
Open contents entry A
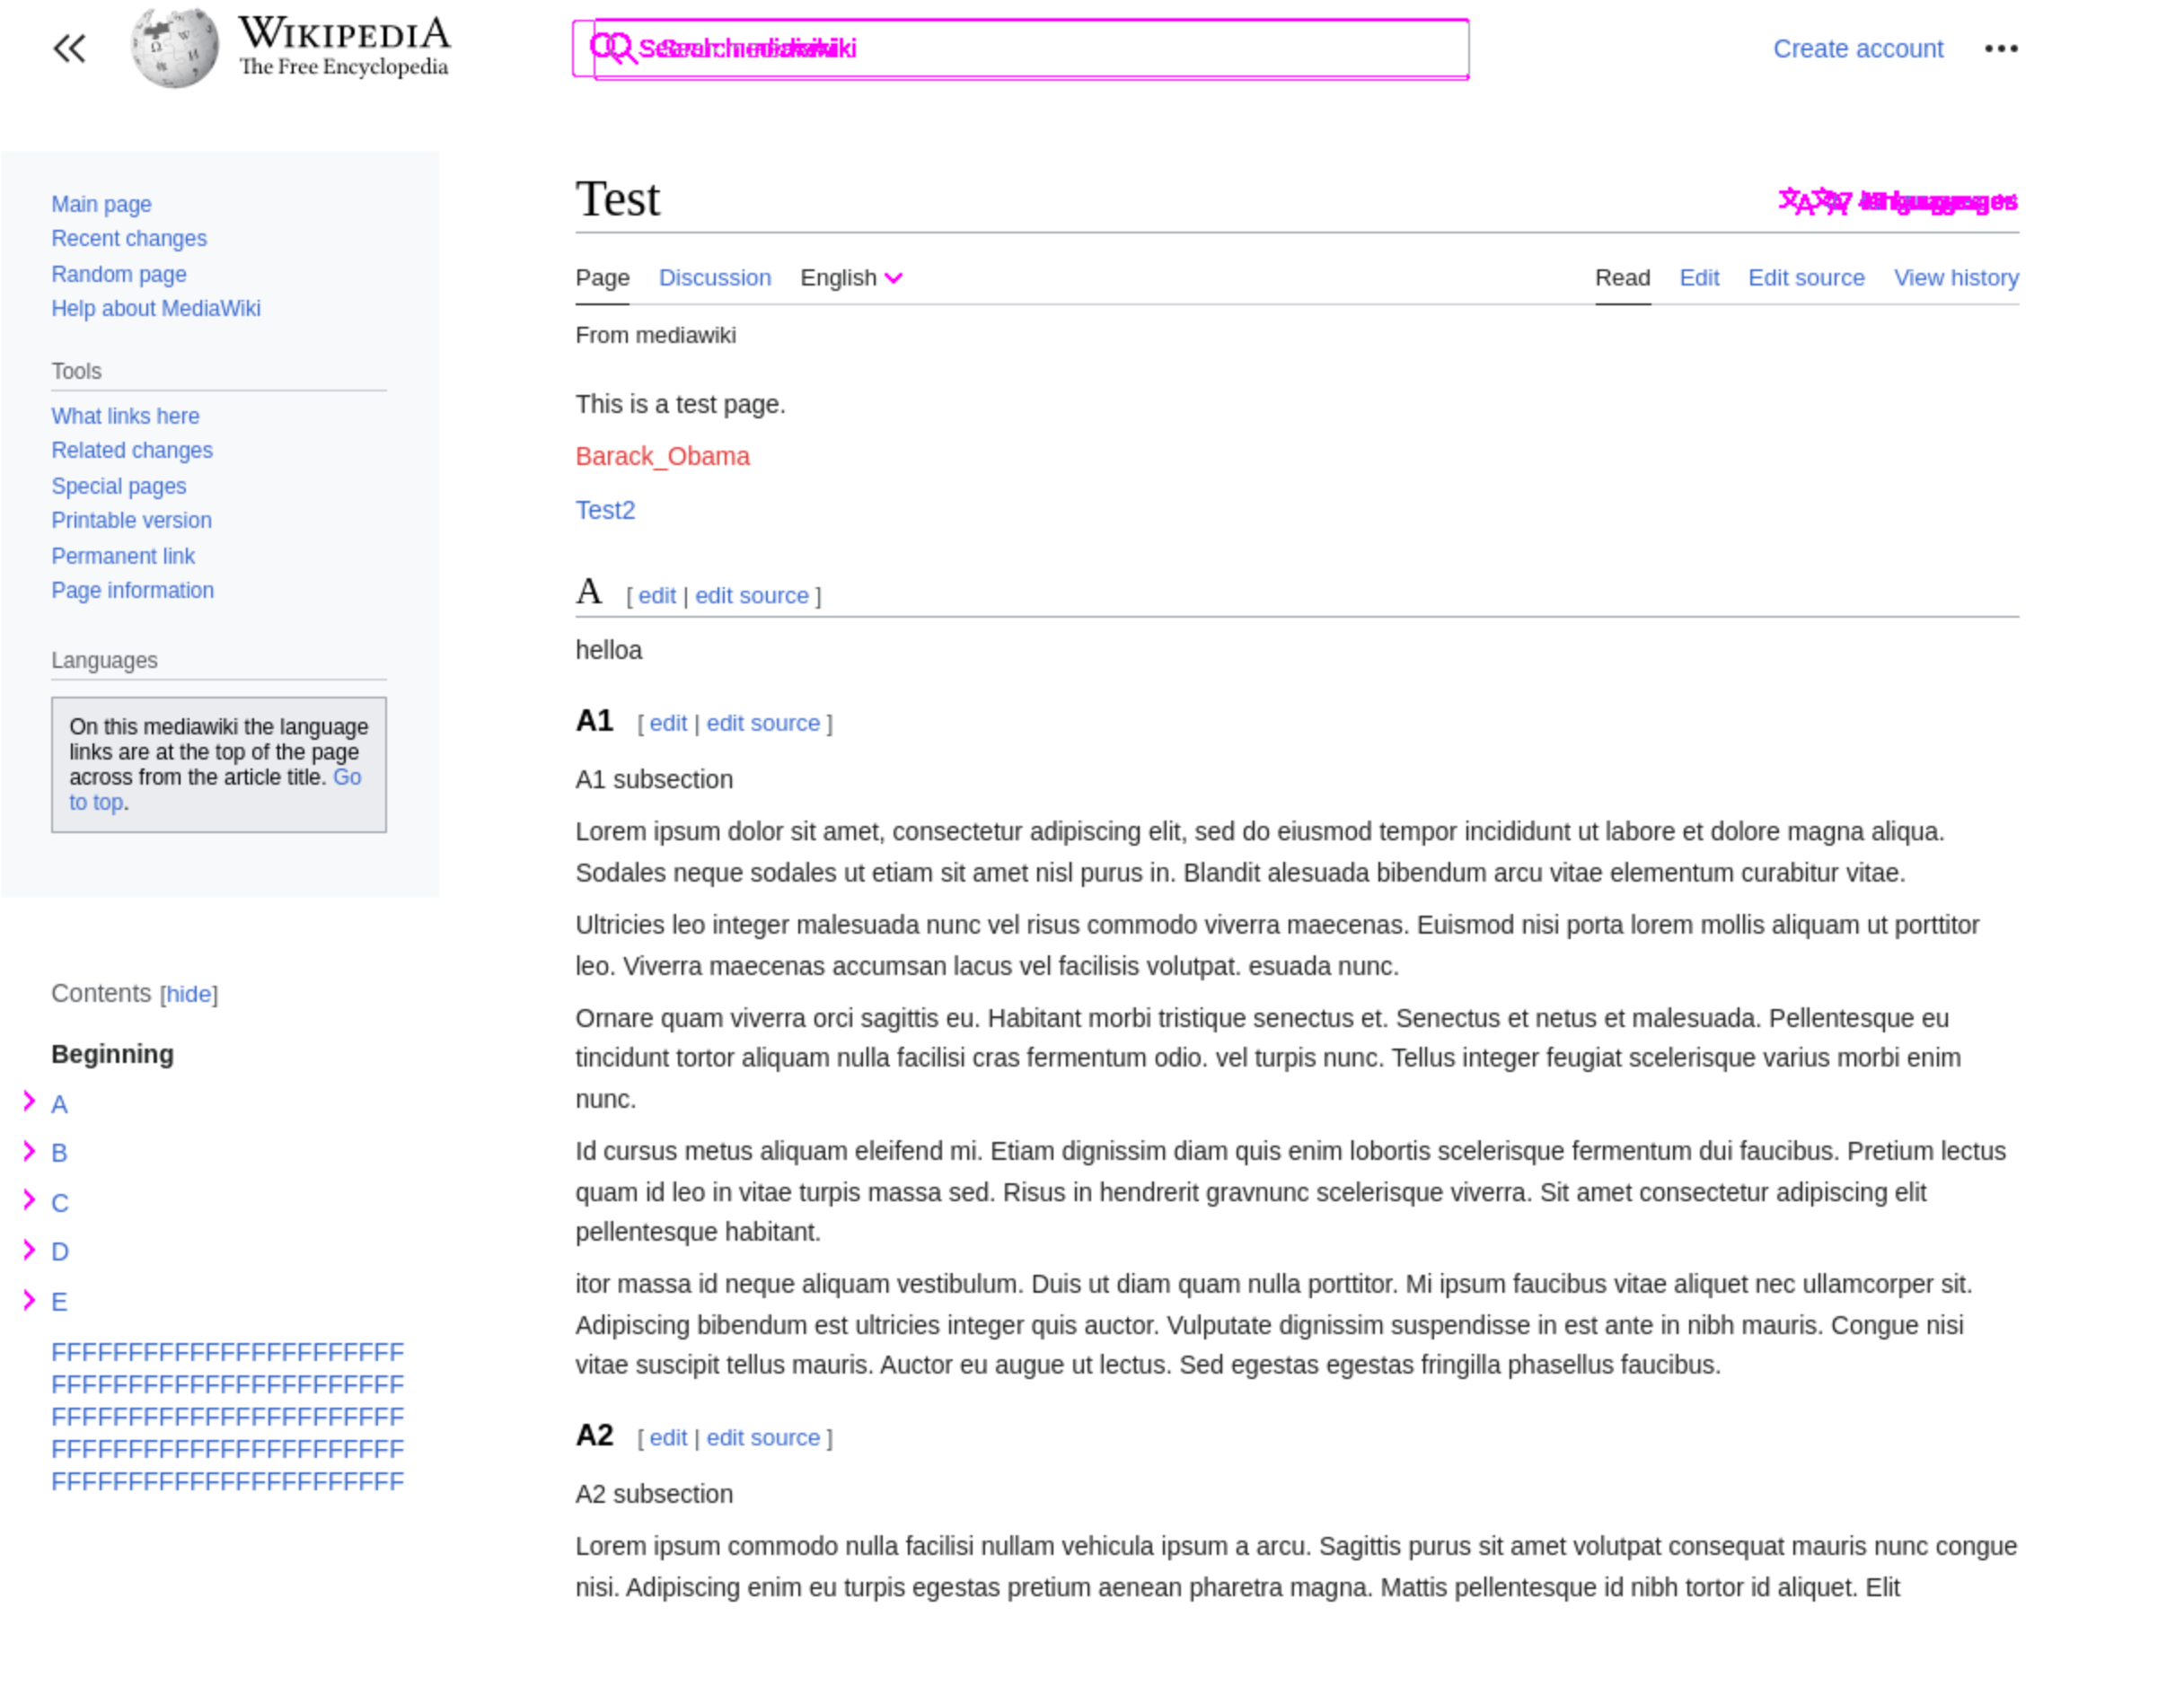coord(59,1104)
